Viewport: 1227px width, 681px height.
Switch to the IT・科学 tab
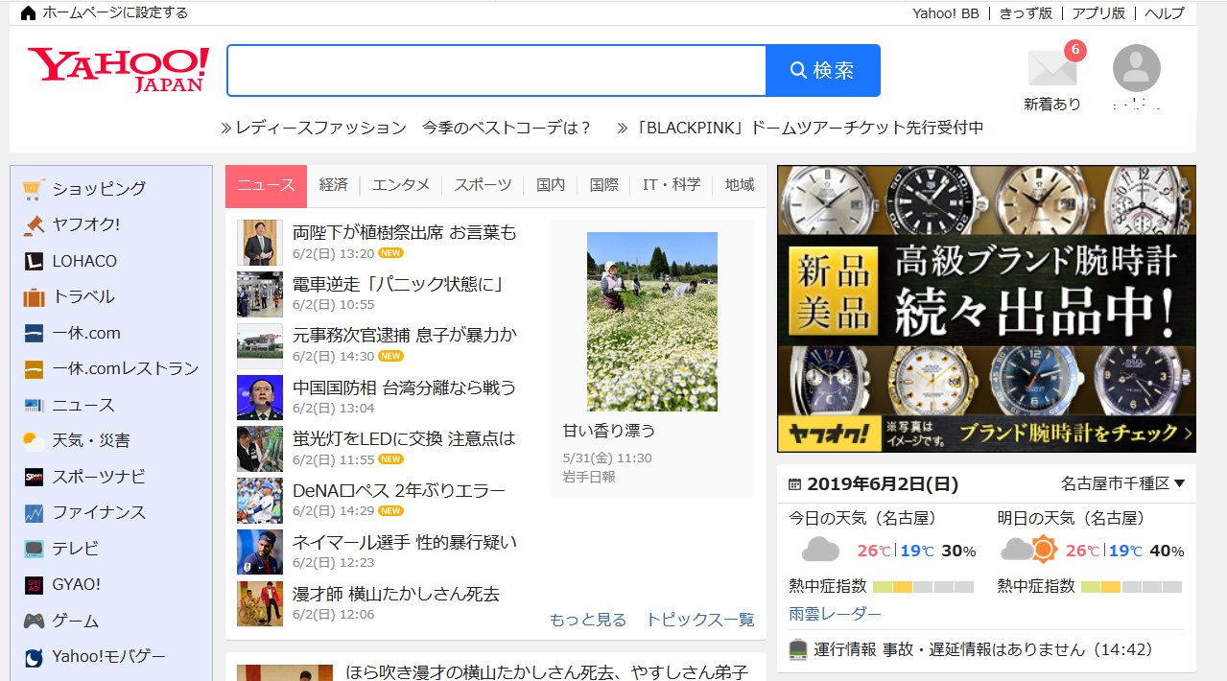click(x=672, y=185)
